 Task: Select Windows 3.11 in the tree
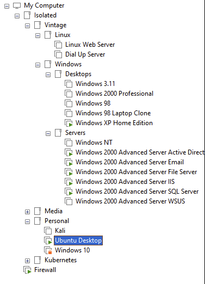(x=95, y=84)
